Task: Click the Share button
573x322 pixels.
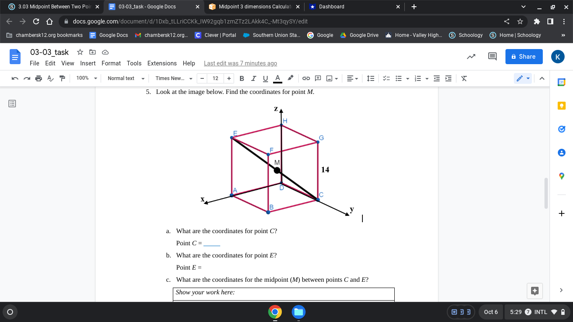Action: point(524,56)
